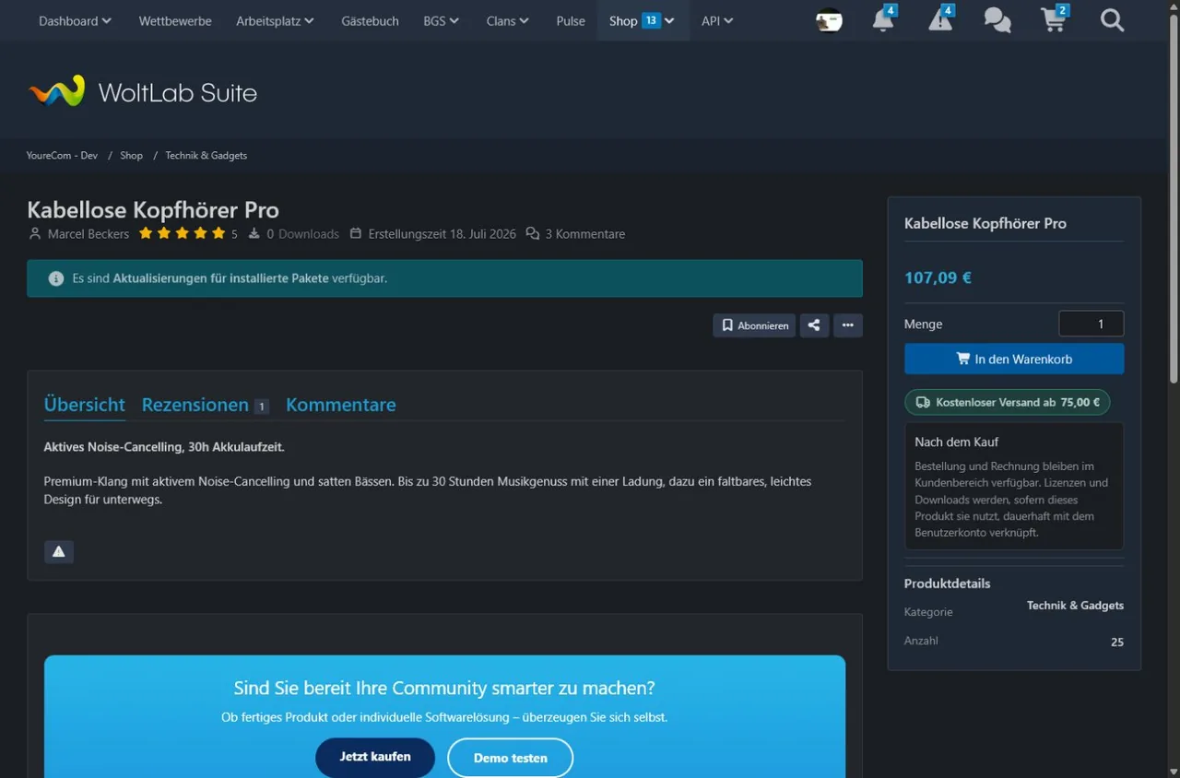
Task: Click the WoltLab Suite logo
Action: [x=143, y=92]
